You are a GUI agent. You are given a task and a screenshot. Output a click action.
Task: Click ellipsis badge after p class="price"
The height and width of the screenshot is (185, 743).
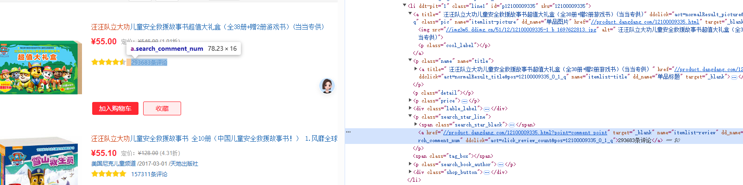click(465, 101)
